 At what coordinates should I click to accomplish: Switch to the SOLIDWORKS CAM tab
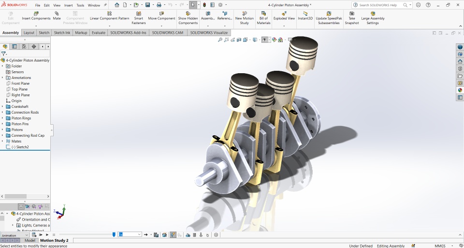pyautogui.click(x=168, y=33)
